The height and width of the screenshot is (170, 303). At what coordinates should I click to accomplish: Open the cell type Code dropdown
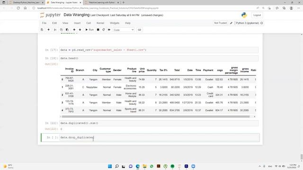124,30
